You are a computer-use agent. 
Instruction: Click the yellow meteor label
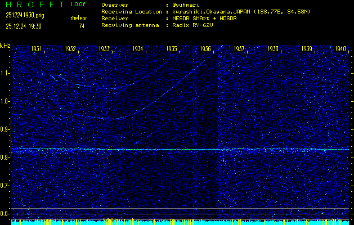78,19
